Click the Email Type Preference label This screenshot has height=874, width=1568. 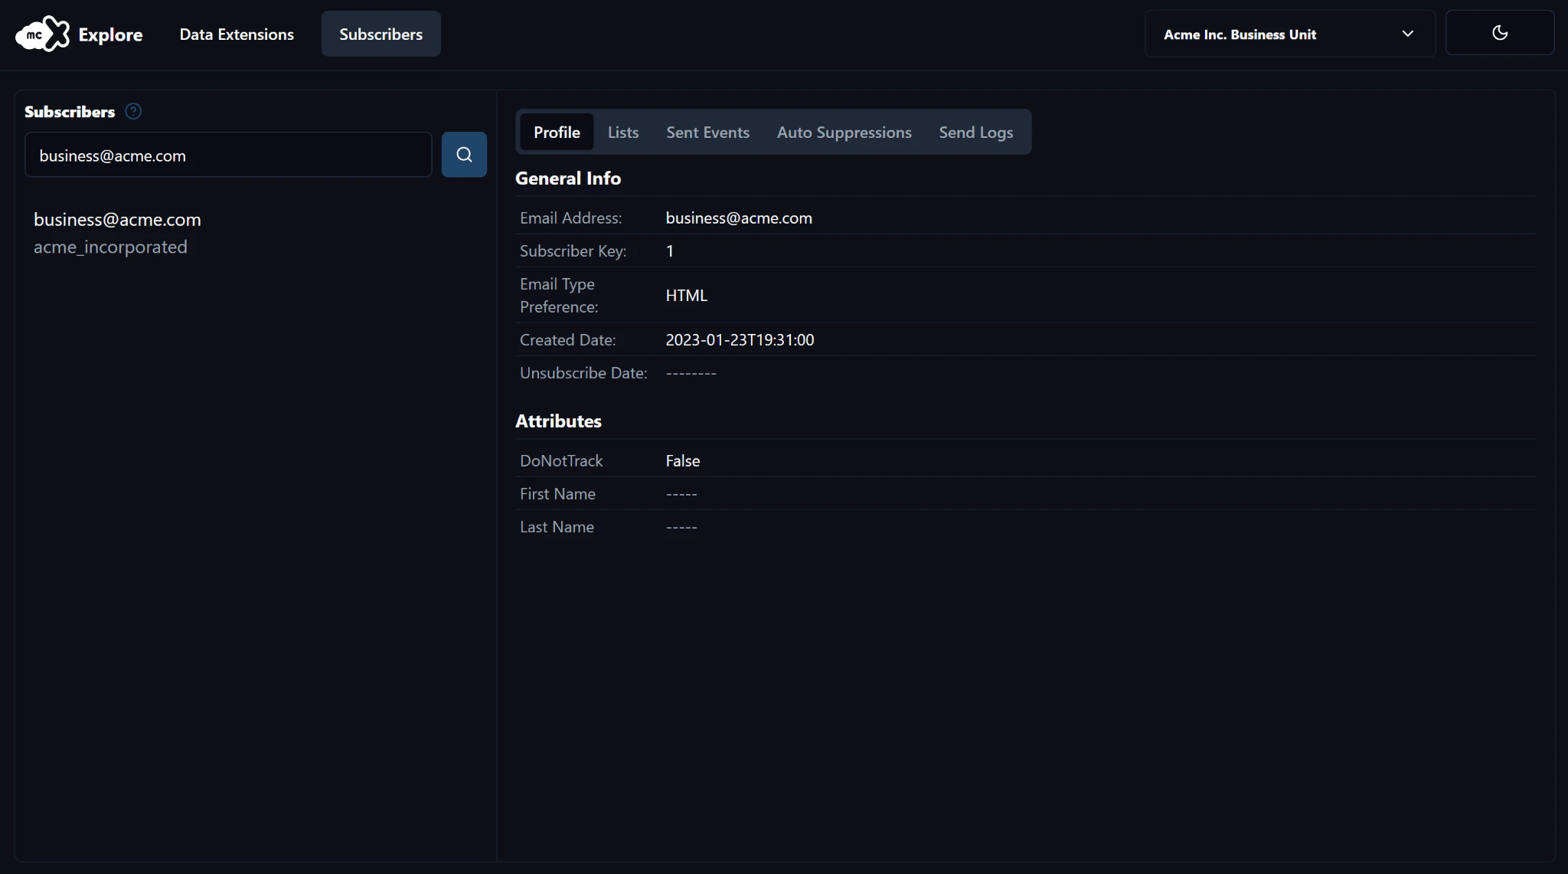click(559, 296)
